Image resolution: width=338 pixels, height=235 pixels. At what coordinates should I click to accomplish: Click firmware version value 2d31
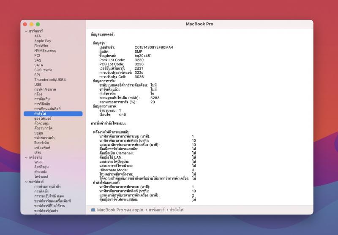point(139,68)
